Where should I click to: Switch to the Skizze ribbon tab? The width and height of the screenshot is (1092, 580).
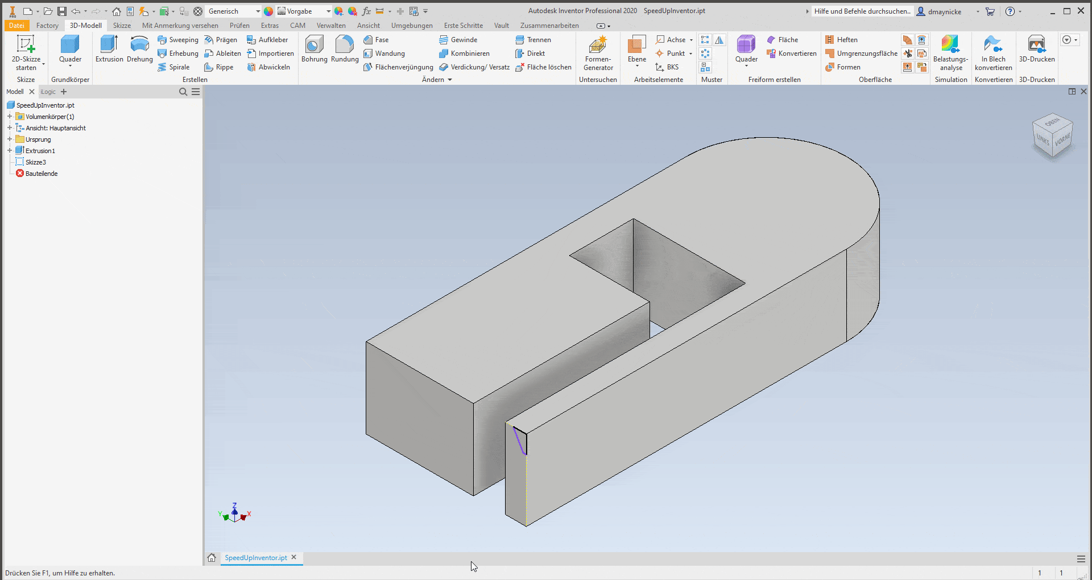(122, 26)
